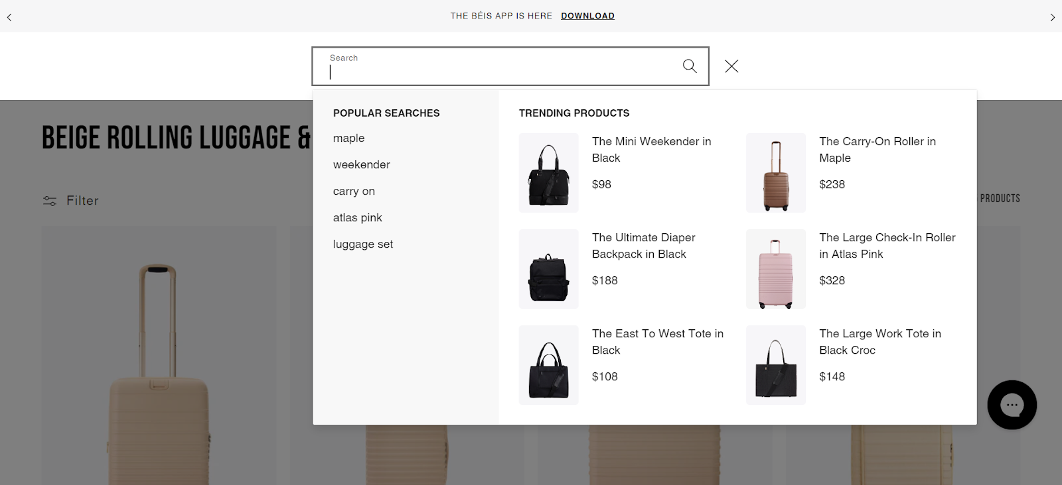Click the DOWNLOAD app link
1062x485 pixels.
click(587, 16)
